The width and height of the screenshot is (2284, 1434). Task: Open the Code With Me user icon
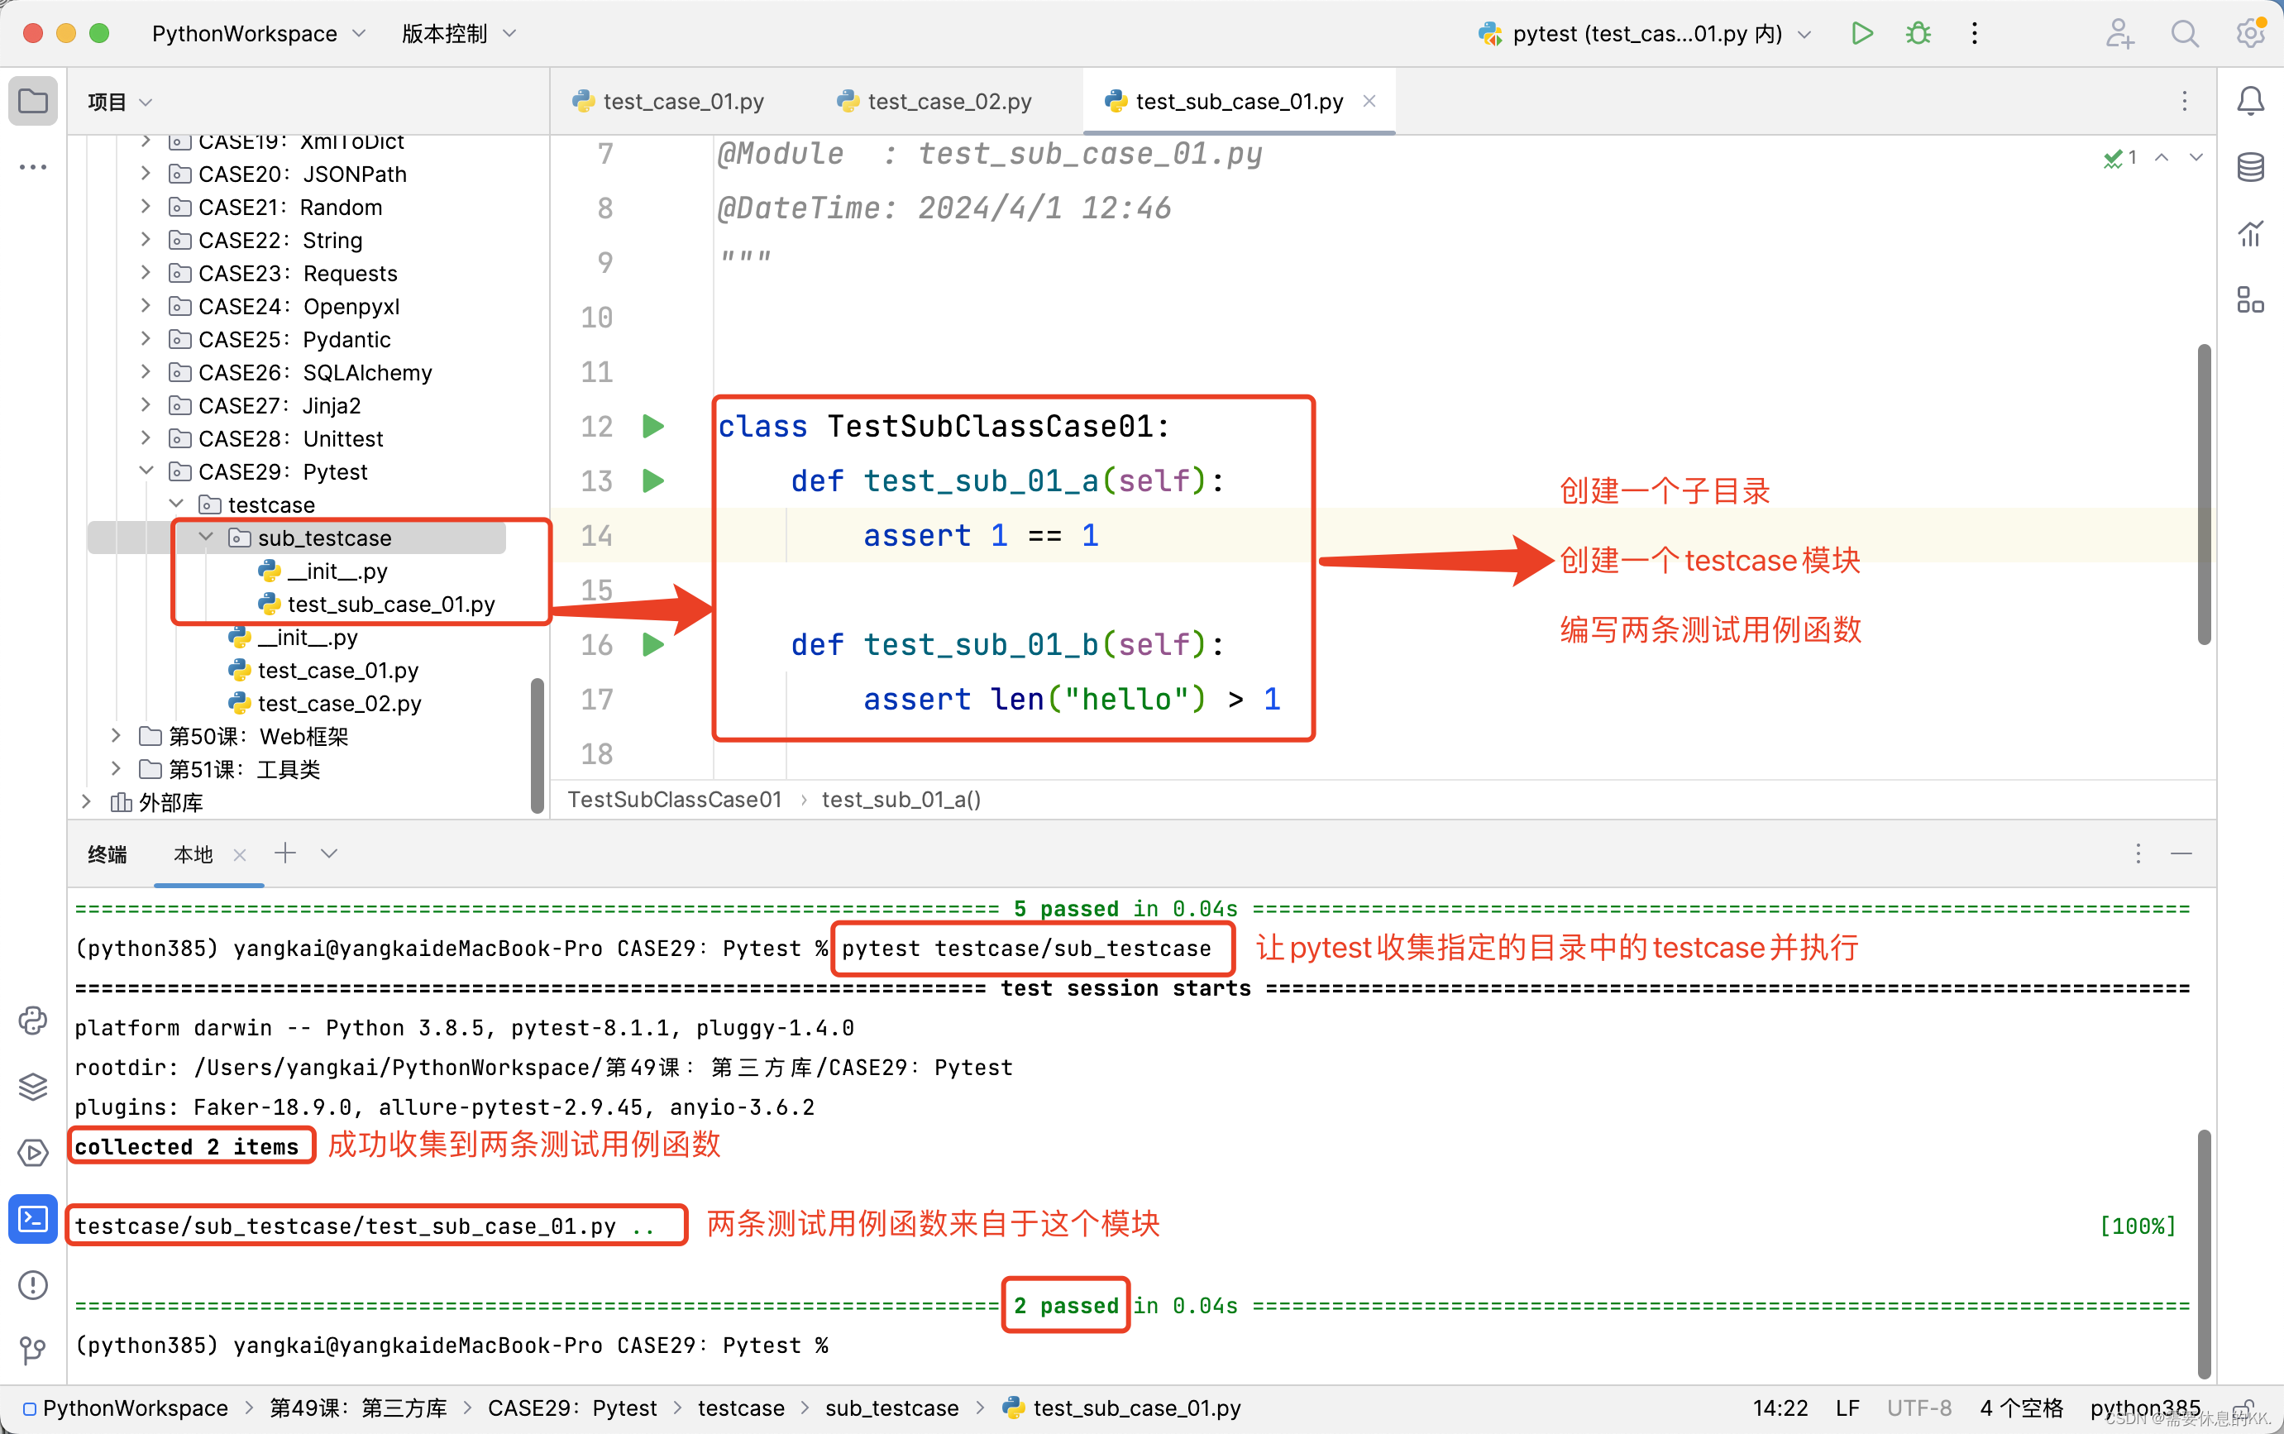2120,34
